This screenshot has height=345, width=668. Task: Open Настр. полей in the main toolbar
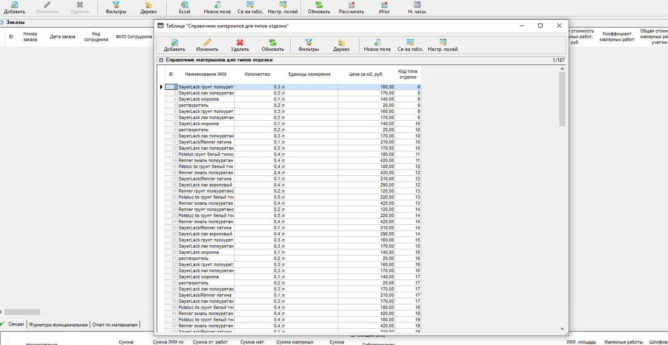pos(283,8)
